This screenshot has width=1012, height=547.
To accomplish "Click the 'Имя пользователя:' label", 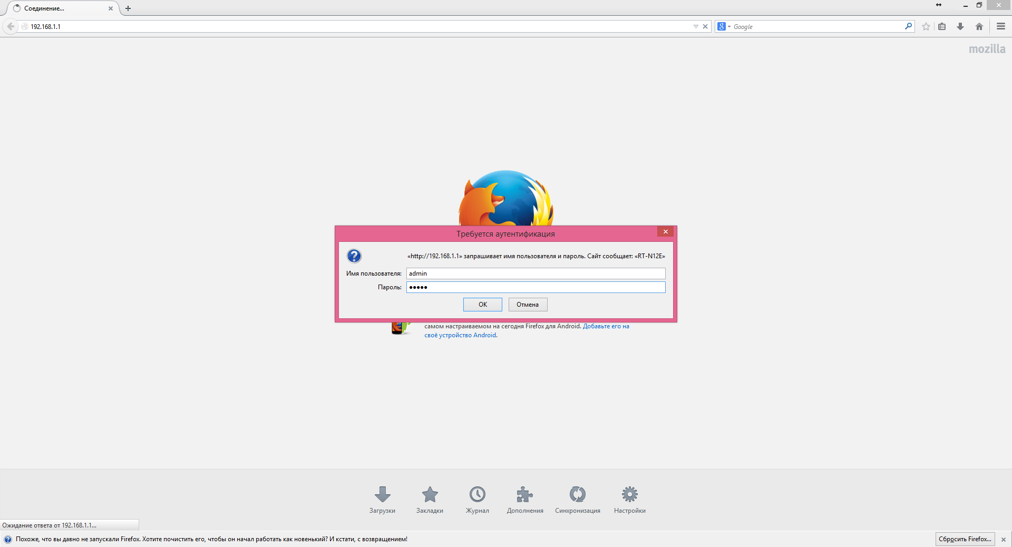I will (x=374, y=273).
